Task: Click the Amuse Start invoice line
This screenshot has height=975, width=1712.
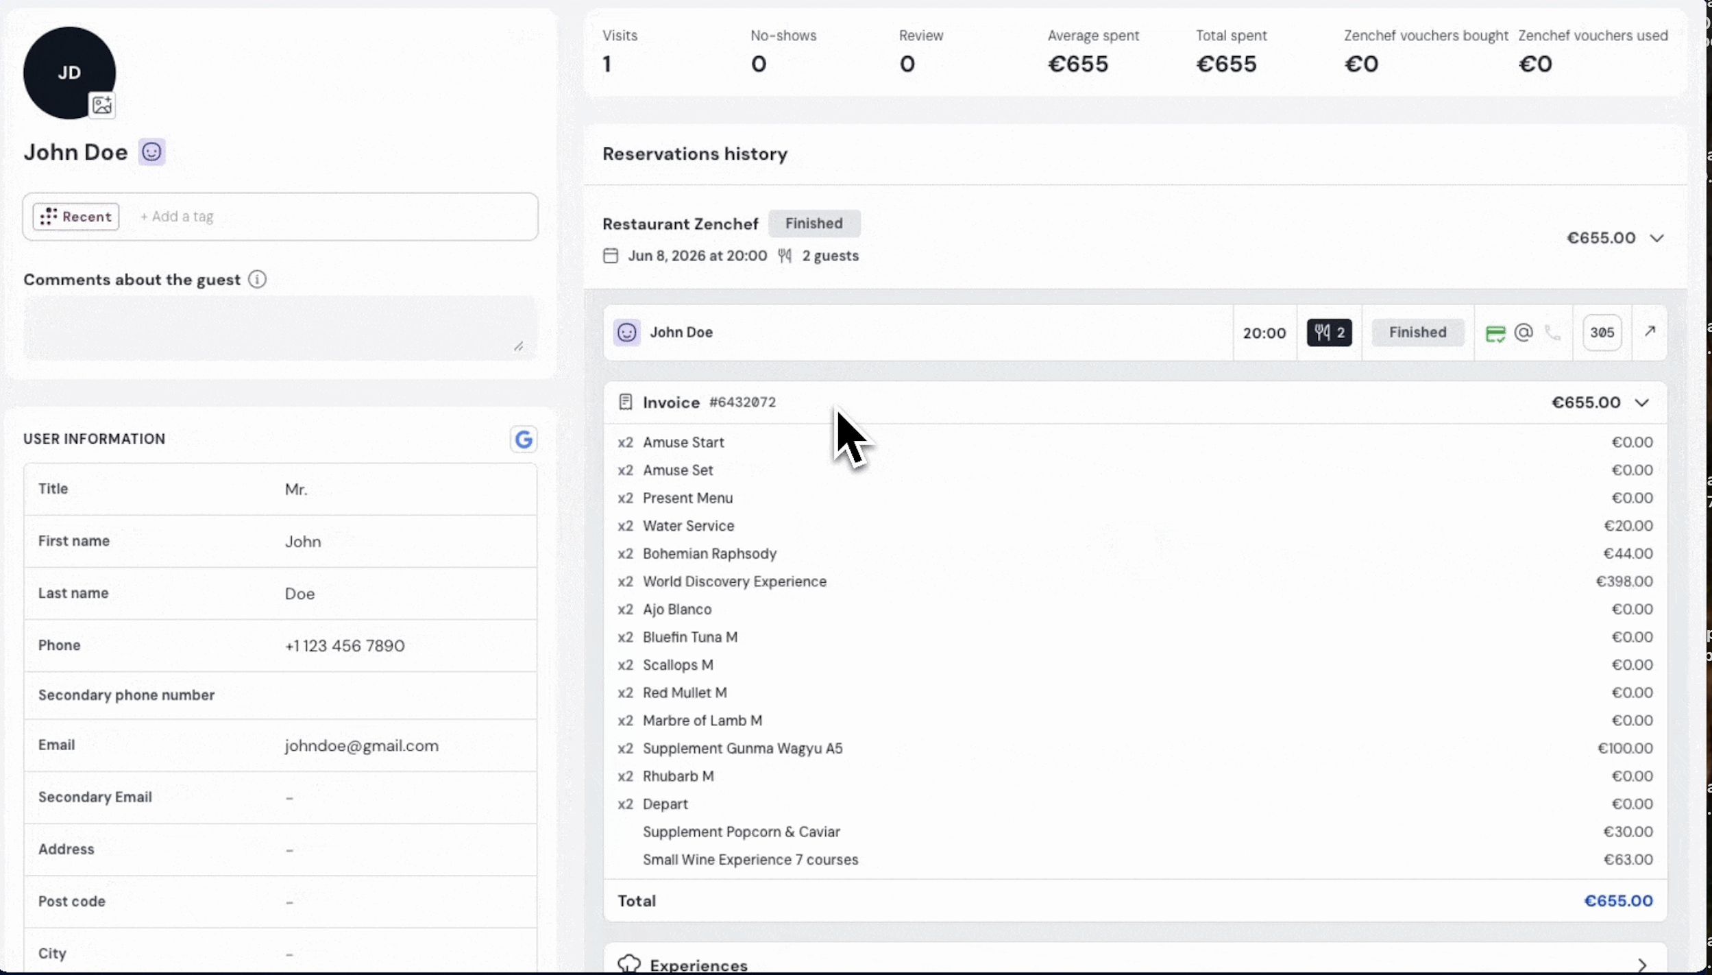Action: point(1135,442)
